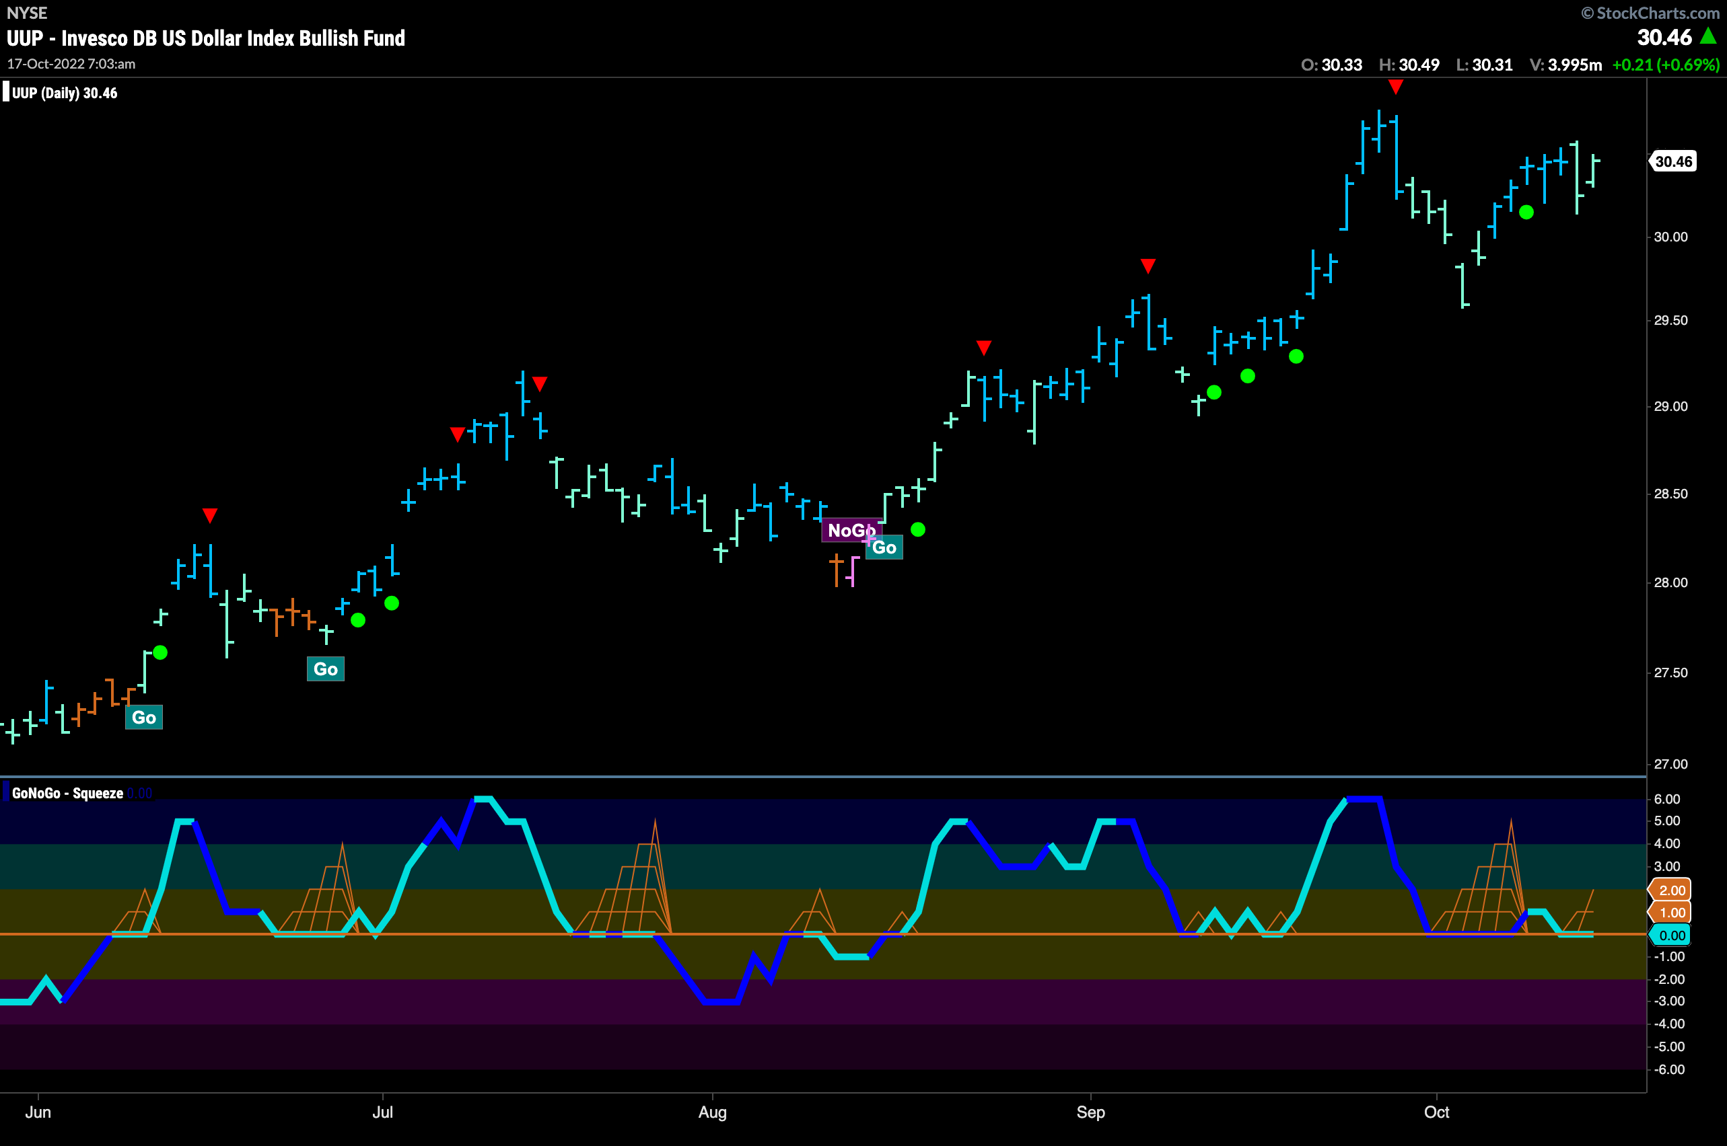Click the red triangle above the early-September high

1148,266
